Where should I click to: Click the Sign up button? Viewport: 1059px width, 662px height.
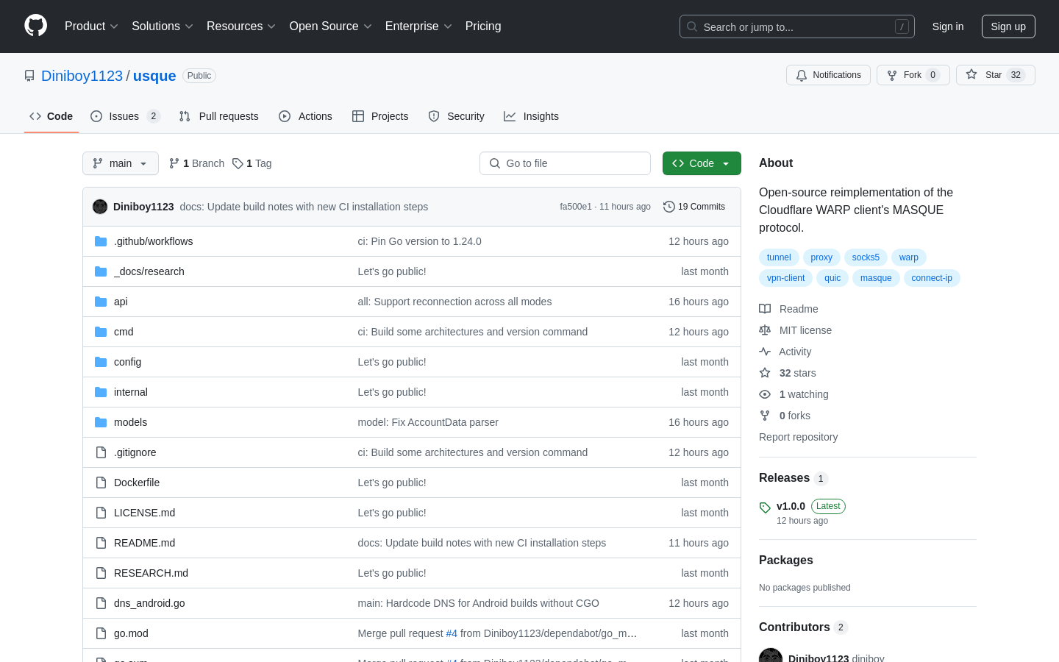click(x=1008, y=26)
